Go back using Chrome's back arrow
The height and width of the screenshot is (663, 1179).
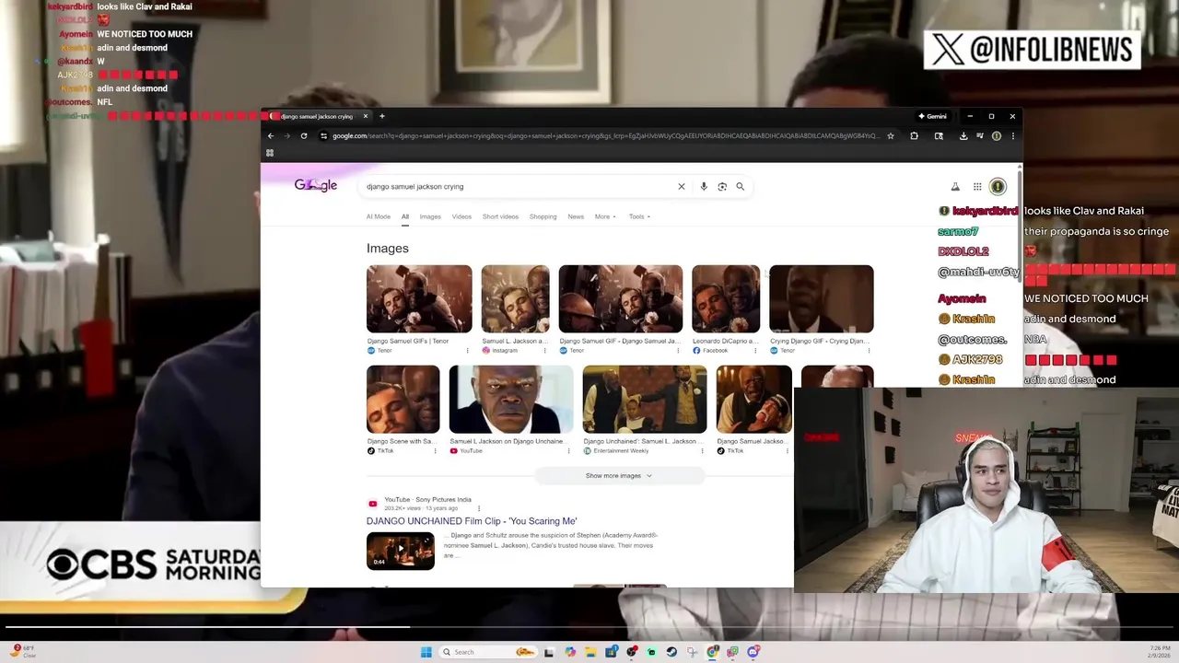[271, 136]
